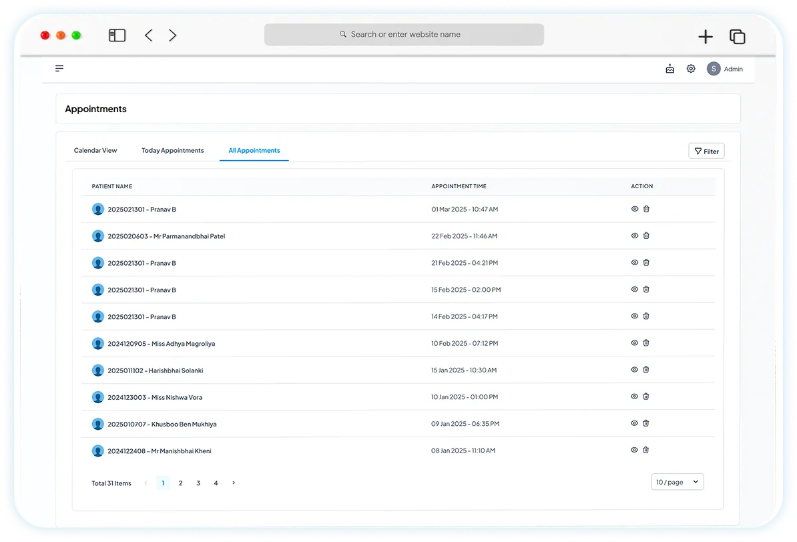797x542 pixels.
Task: Click the time 22 Feb 2025 - 11:46 AM
Action: click(x=464, y=236)
